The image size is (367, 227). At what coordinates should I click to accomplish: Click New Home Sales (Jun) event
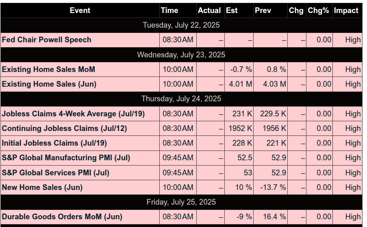point(42,188)
